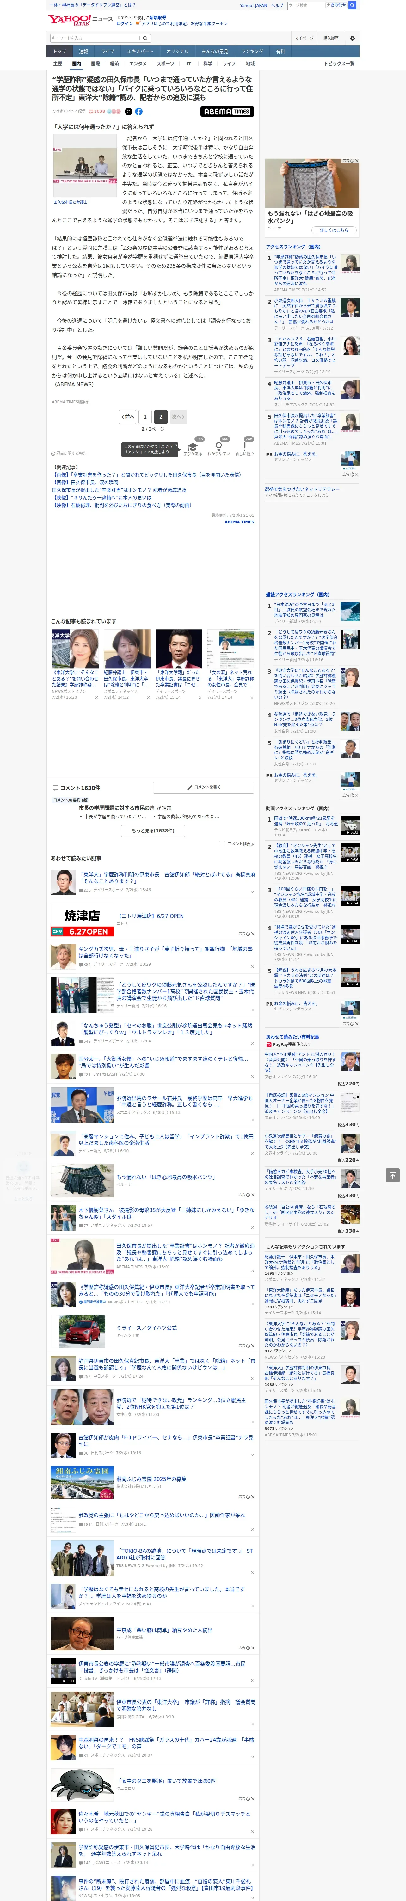Click the top-bar search button next to ウェブ検索

click(352, 5)
